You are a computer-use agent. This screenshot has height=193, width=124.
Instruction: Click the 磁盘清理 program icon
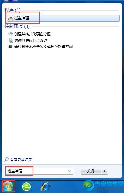pyautogui.click(x=11, y=18)
